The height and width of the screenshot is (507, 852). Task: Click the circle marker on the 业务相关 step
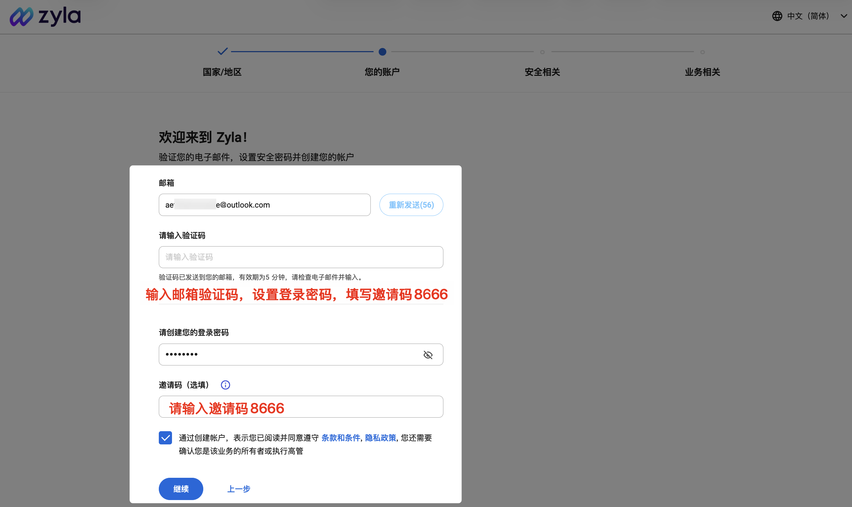703,52
